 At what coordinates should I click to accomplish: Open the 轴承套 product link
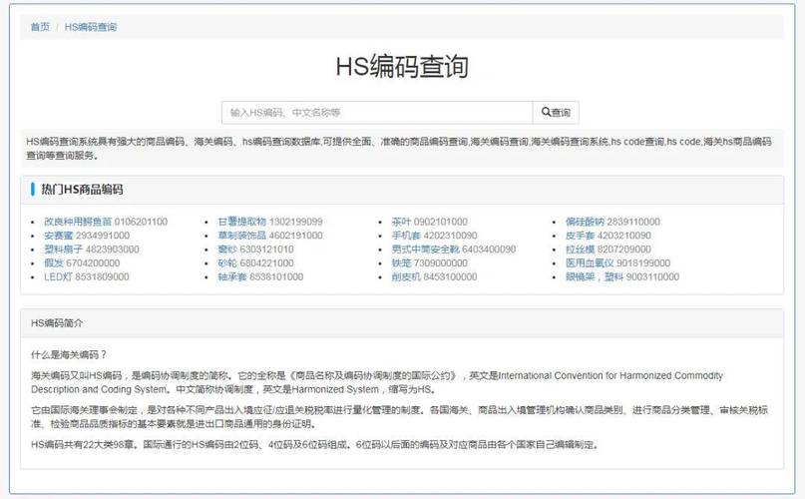pyautogui.click(x=232, y=277)
